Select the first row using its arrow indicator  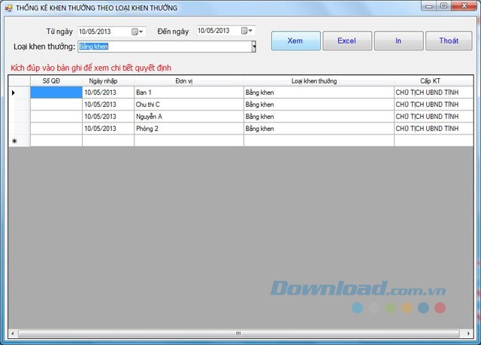13,92
